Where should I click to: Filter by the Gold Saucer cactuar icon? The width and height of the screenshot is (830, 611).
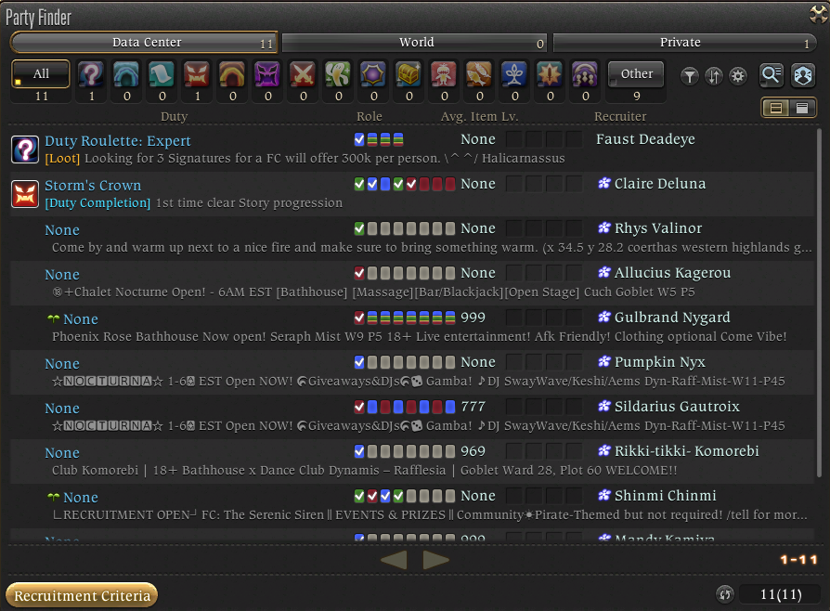click(x=338, y=74)
